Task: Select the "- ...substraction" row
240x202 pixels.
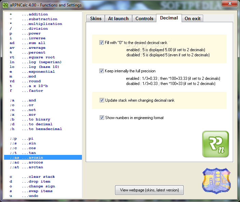Action: (43, 19)
